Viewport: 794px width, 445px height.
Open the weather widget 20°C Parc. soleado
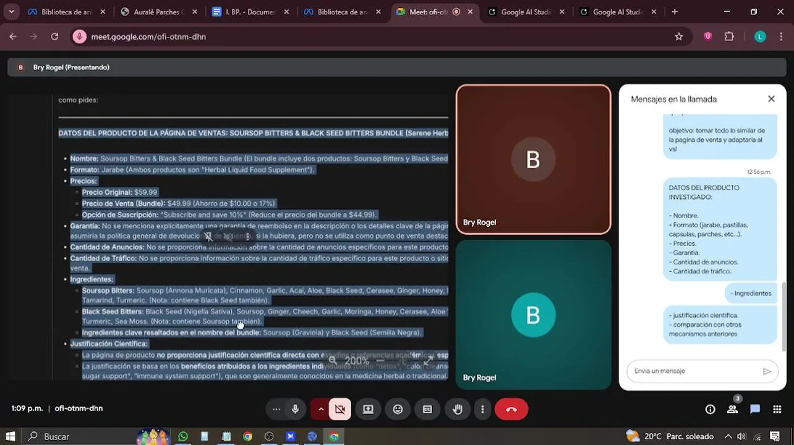pos(670,436)
